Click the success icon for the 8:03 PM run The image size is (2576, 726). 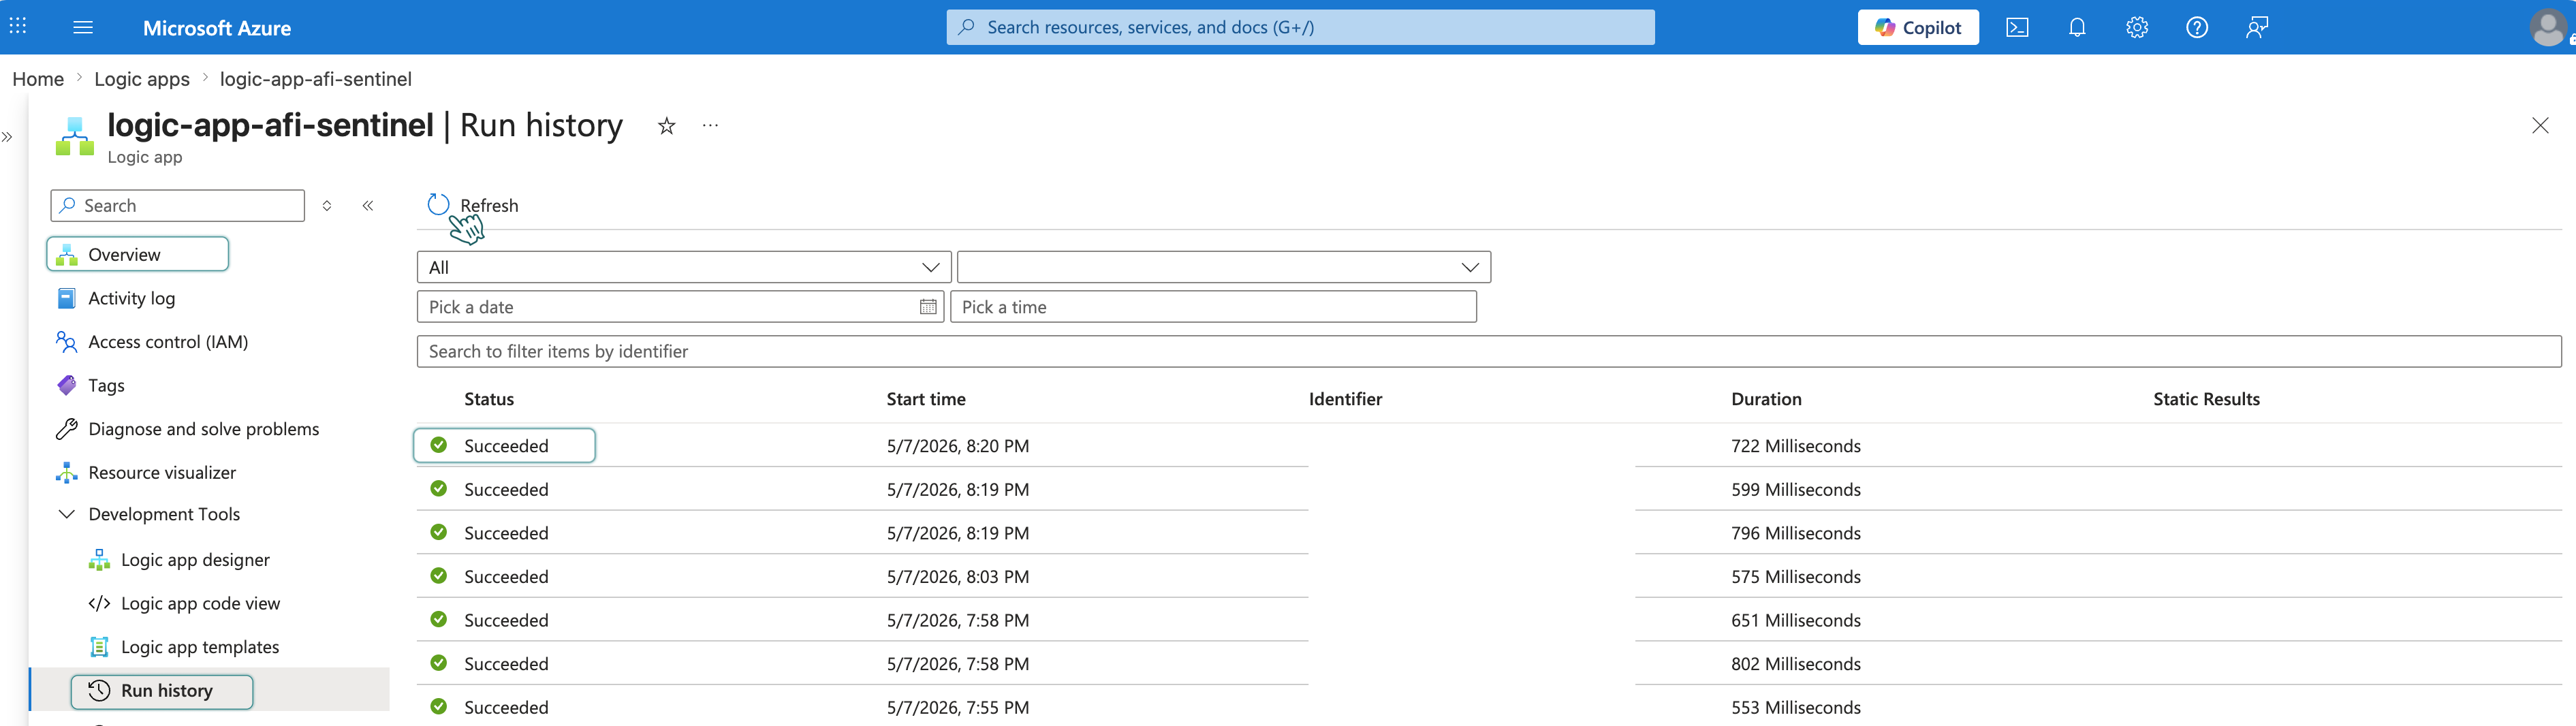pyautogui.click(x=438, y=576)
